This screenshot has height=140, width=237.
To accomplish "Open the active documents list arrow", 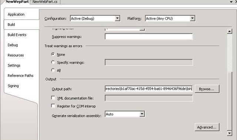I will point(231,2).
